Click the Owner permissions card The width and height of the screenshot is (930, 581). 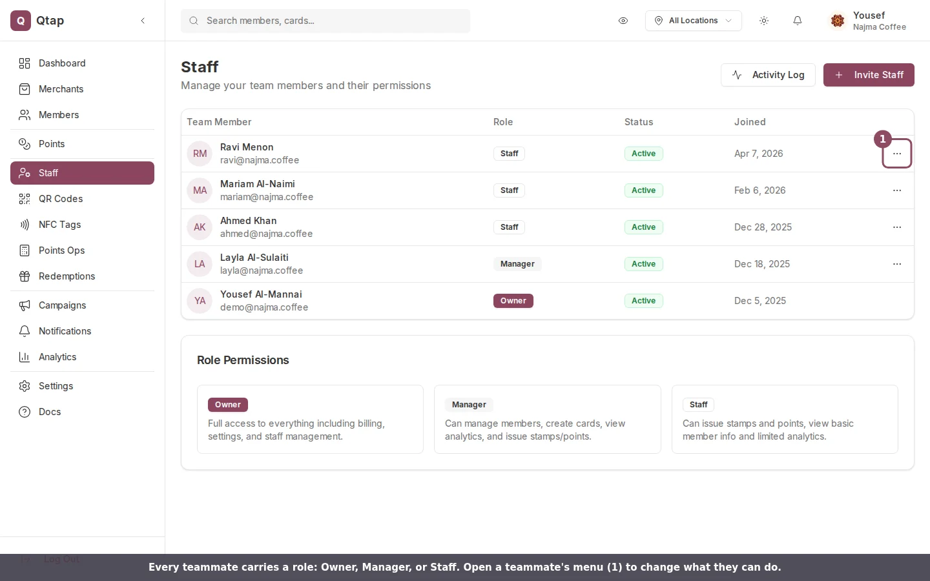(310, 420)
